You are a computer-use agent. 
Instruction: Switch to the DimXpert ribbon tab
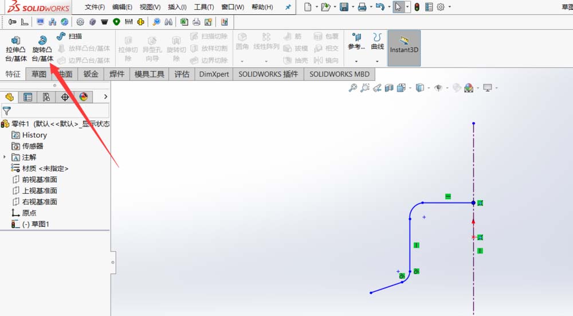[214, 74]
